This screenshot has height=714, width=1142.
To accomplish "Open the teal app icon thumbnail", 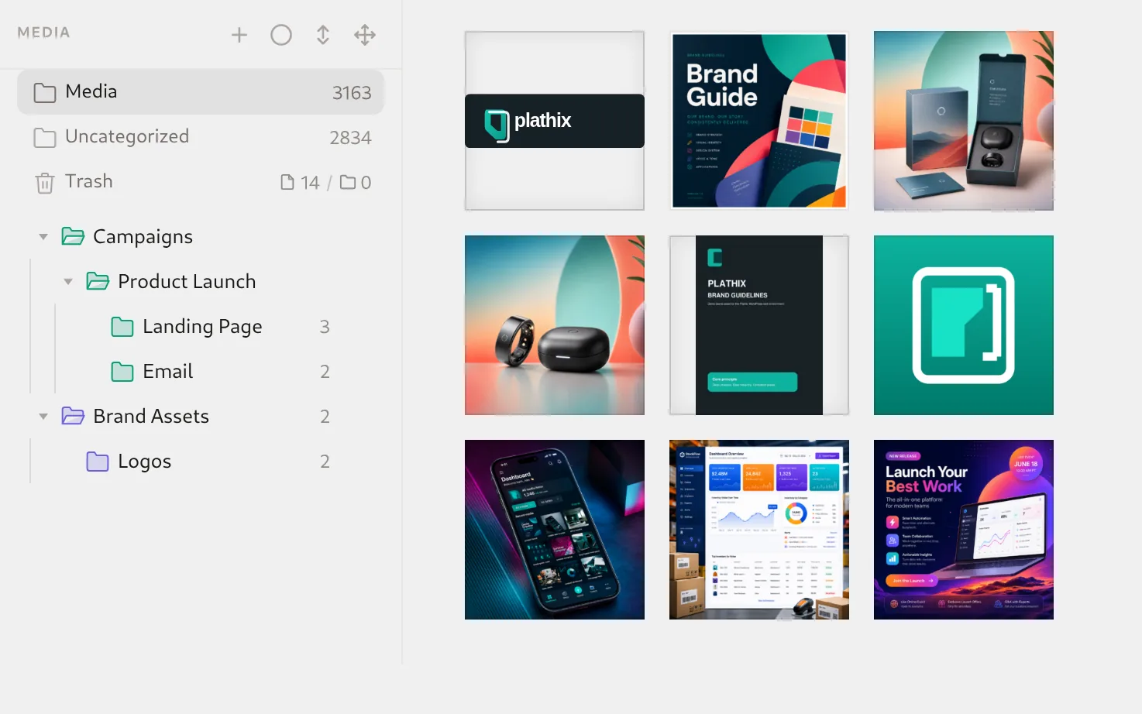I will pyautogui.click(x=964, y=325).
